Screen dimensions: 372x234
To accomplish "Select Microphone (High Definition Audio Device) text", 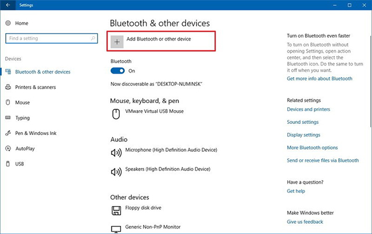I will [171, 150].
